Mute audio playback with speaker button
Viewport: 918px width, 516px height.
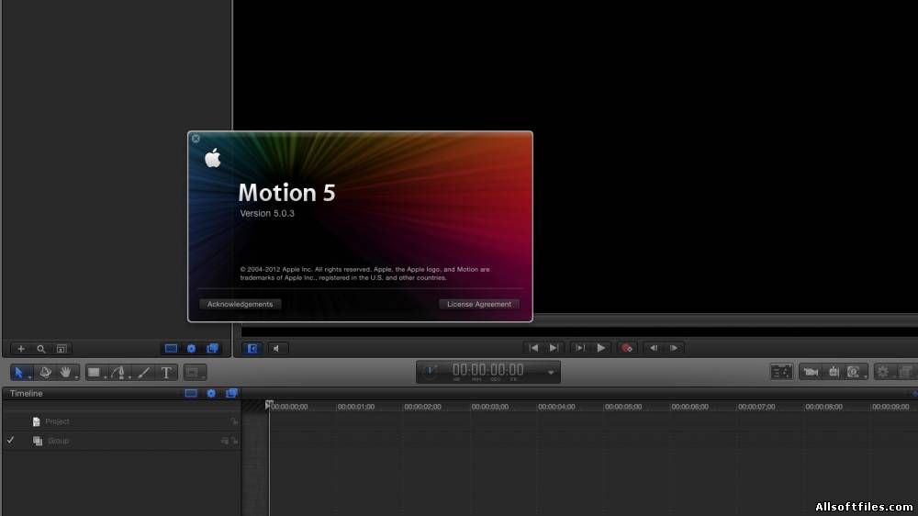click(x=276, y=348)
